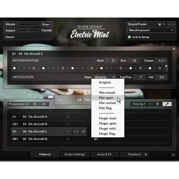Screen dimensions: 179x179
Task: Click the move icon next to Voicing 1
Action: [x=157, y=104]
